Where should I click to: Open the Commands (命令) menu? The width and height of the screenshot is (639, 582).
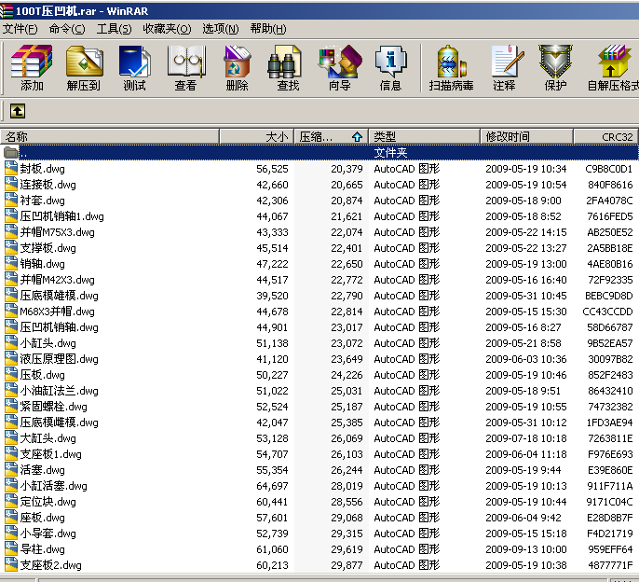67,29
